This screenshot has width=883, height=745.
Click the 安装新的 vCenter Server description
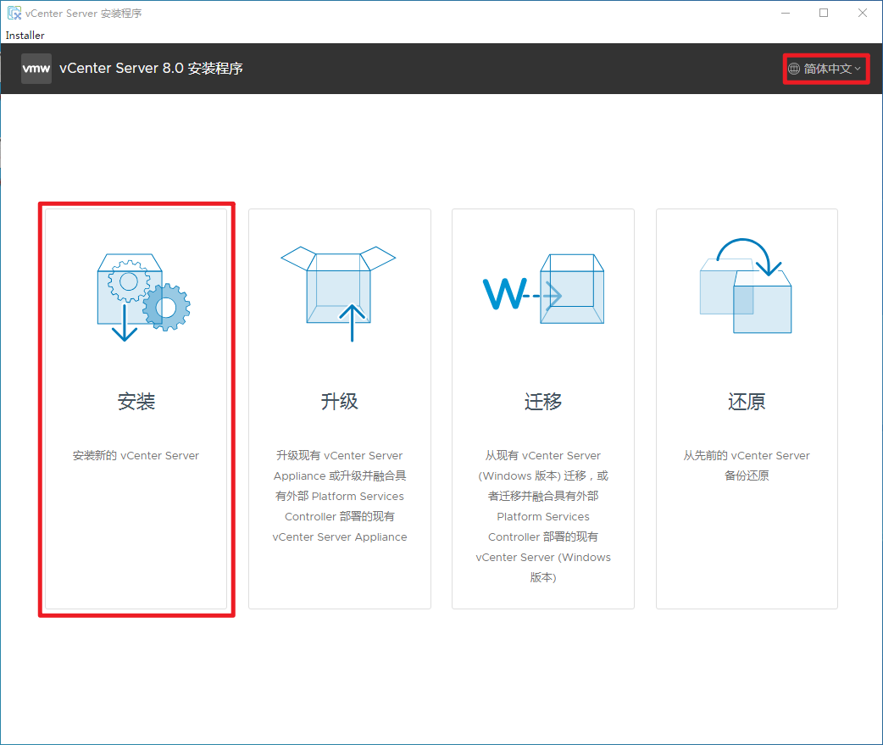(x=136, y=455)
